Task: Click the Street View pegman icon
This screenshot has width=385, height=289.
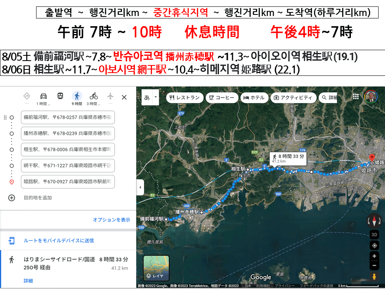Action: pyautogui.click(x=374, y=277)
